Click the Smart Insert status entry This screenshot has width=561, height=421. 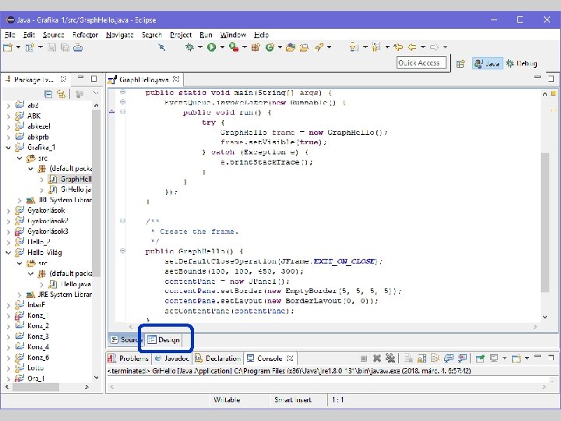pyautogui.click(x=293, y=400)
